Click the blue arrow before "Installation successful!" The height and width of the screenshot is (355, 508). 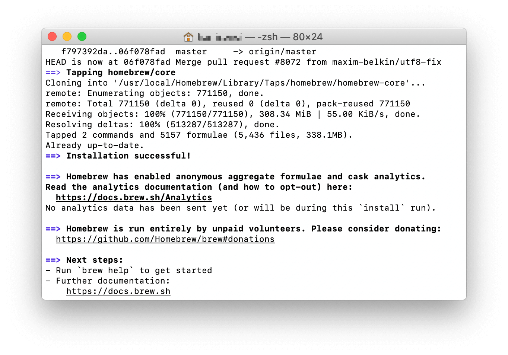pos(53,156)
